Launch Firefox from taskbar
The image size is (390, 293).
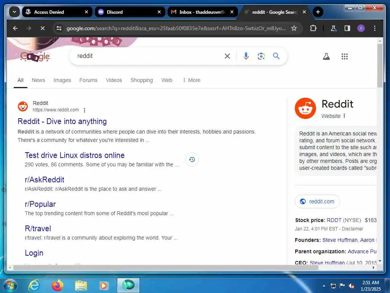click(58, 285)
